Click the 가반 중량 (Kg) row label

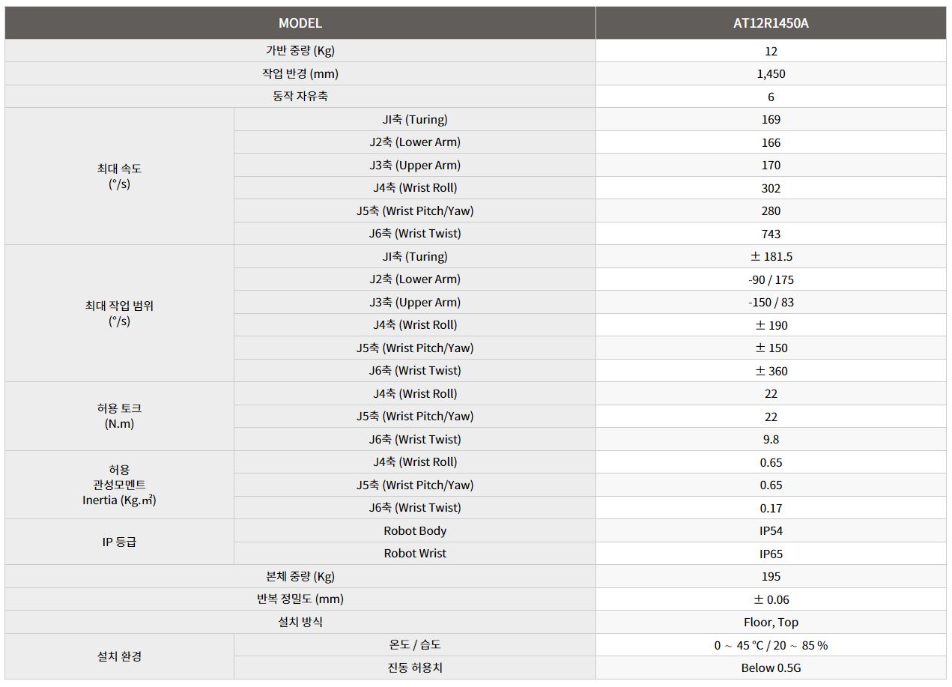click(x=300, y=51)
